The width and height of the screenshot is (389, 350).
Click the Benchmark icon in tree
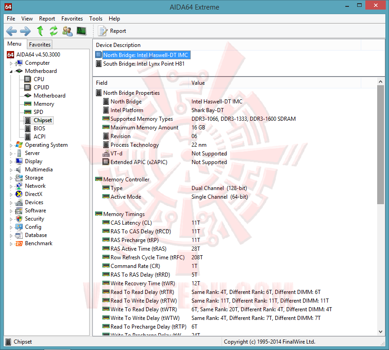point(19,243)
